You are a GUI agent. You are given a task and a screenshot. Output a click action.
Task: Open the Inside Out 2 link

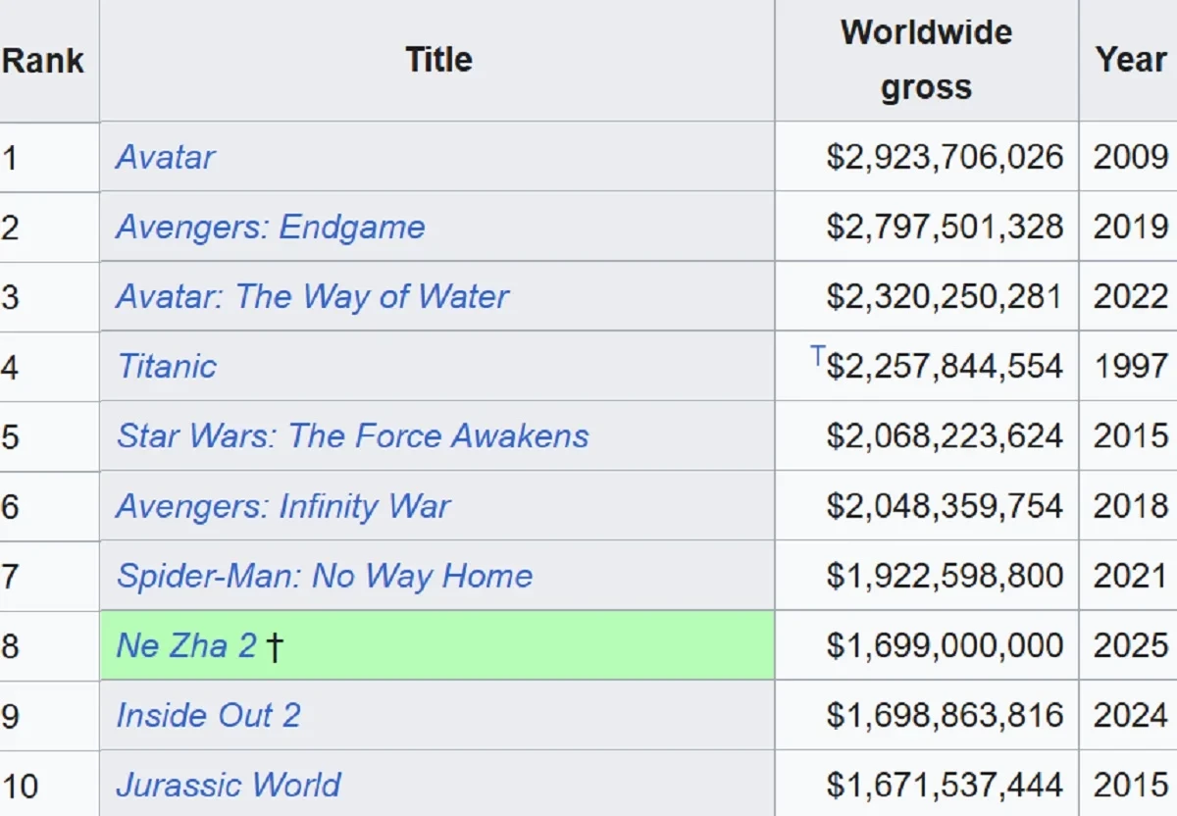[x=208, y=715]
